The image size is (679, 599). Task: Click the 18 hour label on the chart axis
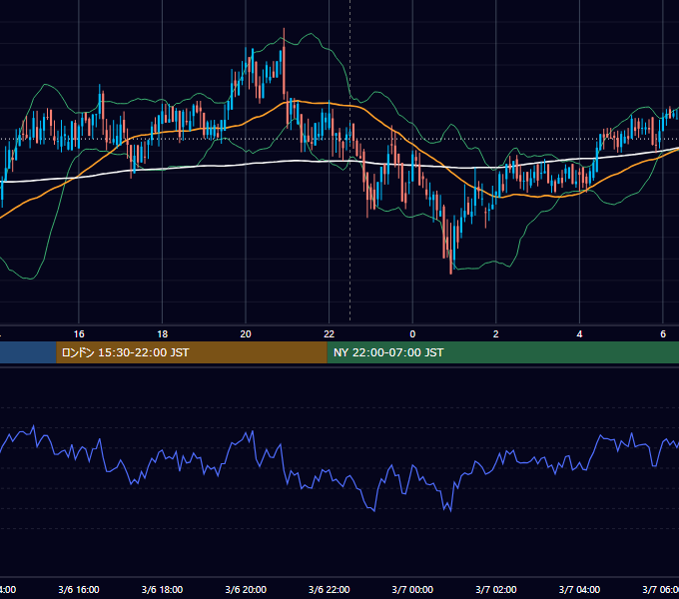[163, 334]
